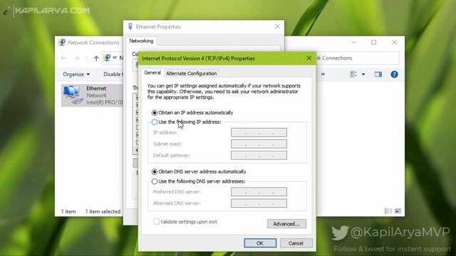456x256 pixels.
Task: Go up one level in Network Connections
Action: [96, 58]
